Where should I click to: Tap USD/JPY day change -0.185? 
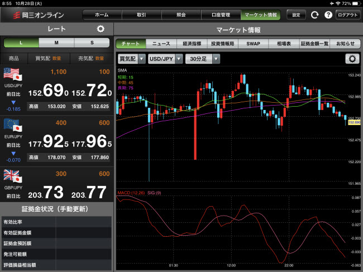coord(13,109)
